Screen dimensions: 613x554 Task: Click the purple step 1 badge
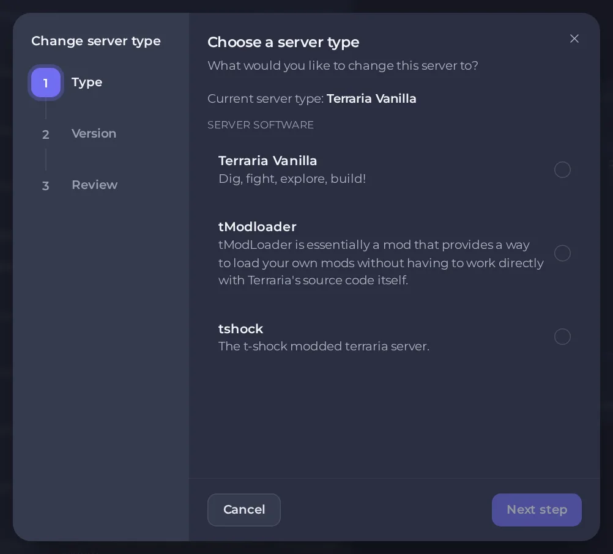[46, 83]
